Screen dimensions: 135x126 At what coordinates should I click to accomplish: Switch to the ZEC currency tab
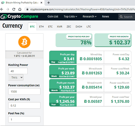[x=69, y=27]
